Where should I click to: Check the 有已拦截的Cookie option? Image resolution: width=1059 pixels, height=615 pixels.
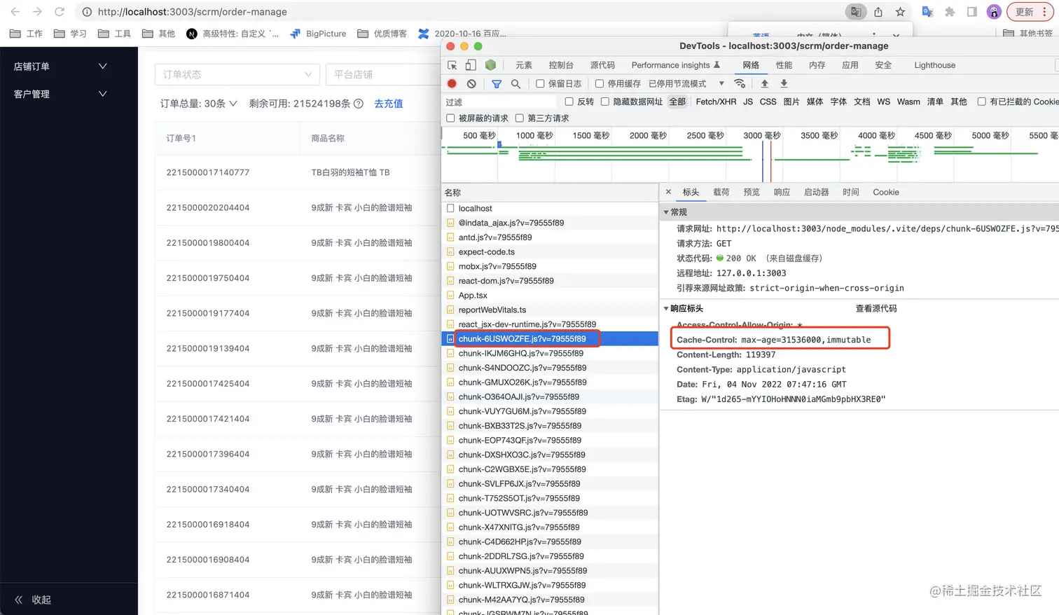pos(981,102)
